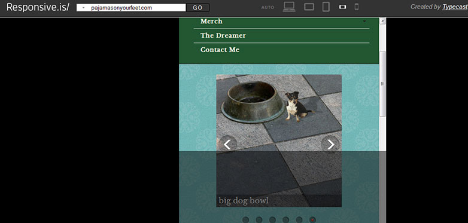Image resolution: width=468 pixels, height=223 pixels.
Task: Open the Contact Me menu item
Action: (220, 50)
